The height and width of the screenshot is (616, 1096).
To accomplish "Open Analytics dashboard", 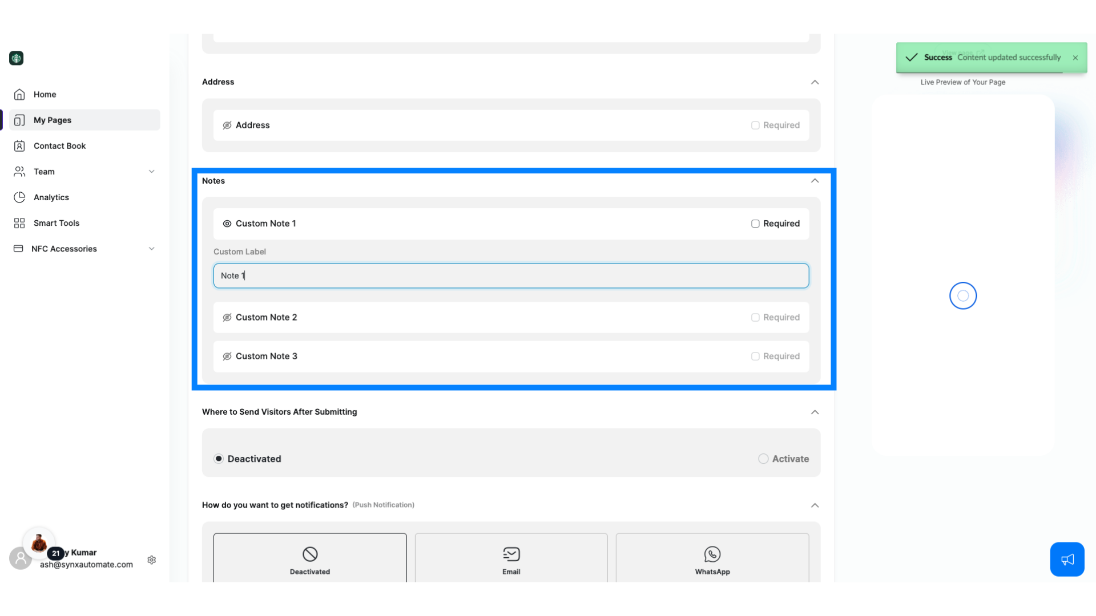I will click(50, 197).
